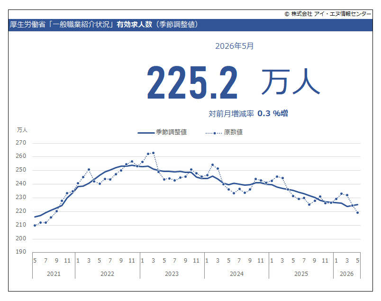The width and height of the screenshot is (381, 301).
Task: Click the 万人 unit next to 225.2
Action: coord(290,82)
